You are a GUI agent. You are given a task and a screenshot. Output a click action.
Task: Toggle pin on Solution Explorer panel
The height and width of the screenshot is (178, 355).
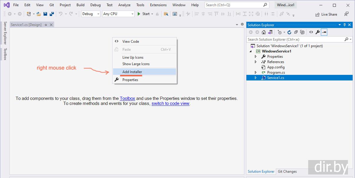(x=344, y=25)
